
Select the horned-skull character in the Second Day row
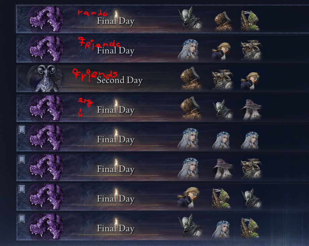222,80
